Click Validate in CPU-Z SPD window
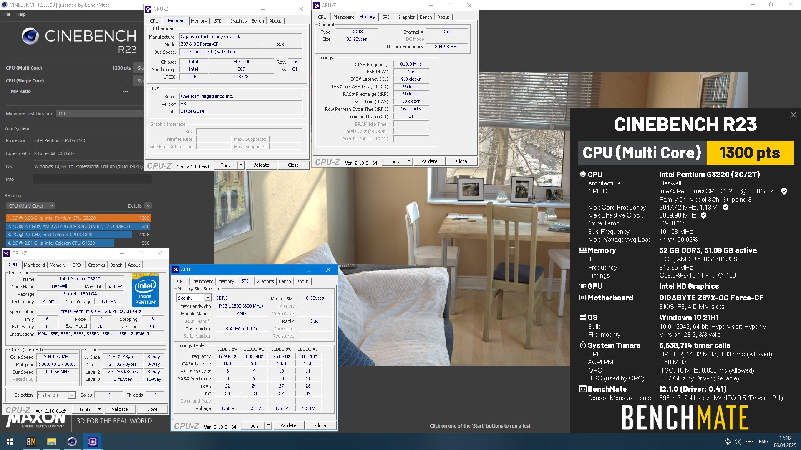The height and width of the screenshot is (450, 801). coord(288,425)
